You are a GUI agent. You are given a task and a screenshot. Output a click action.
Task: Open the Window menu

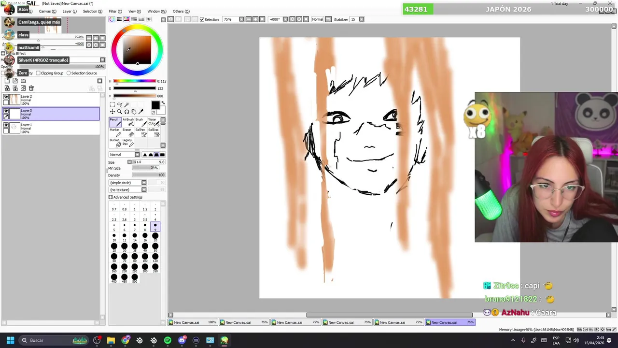click(x=157, y=11)
